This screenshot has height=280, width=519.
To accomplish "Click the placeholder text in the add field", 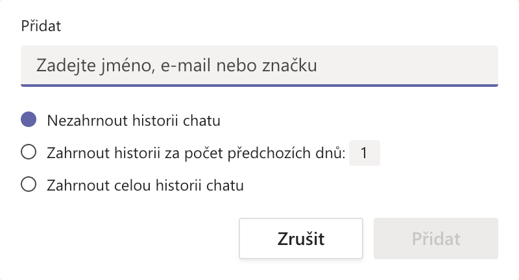I will [176, 65].
